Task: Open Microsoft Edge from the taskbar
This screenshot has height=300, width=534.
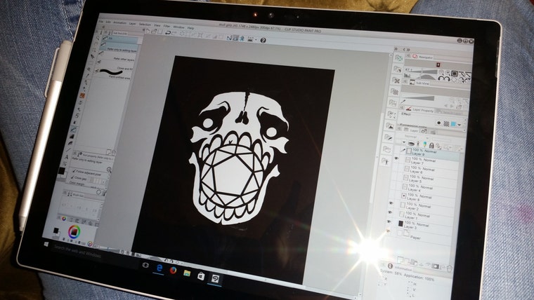Action: tap(159, 268)
